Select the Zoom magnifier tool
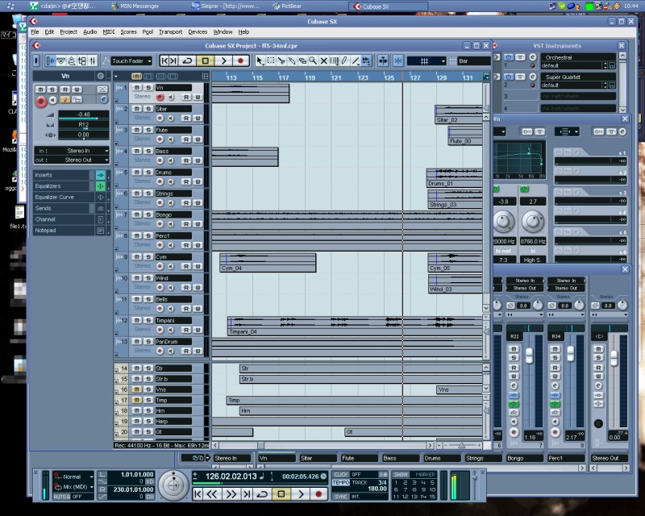Screen dimensions: 645x516 tap(313, 61)
